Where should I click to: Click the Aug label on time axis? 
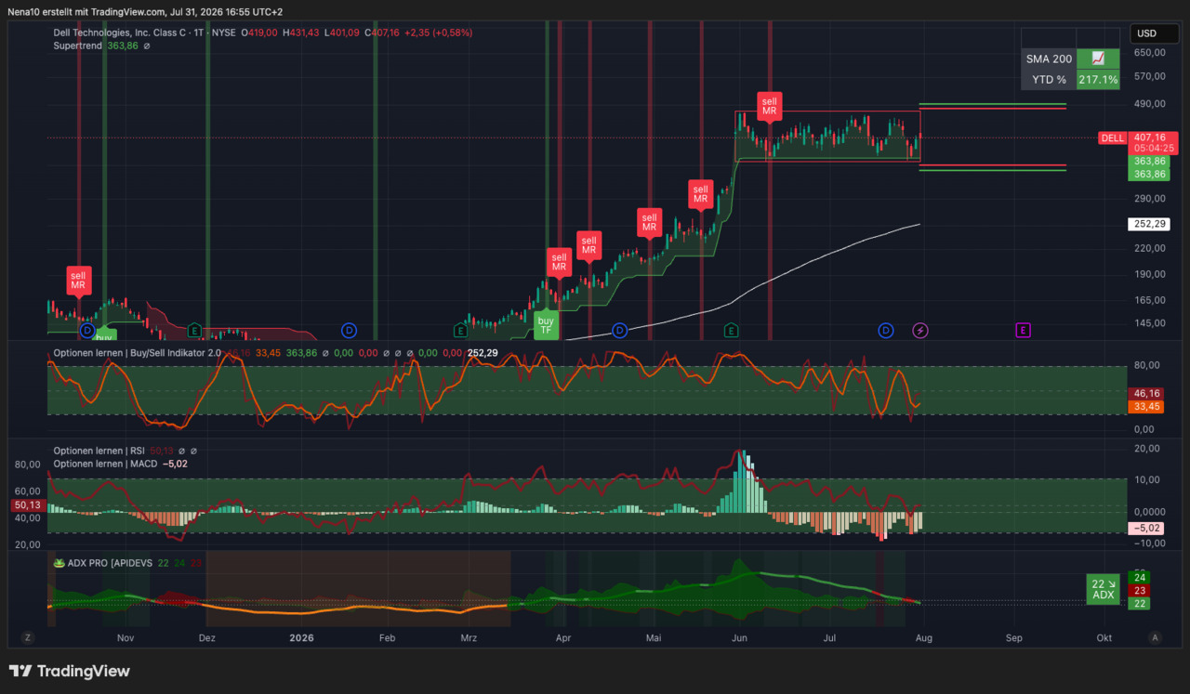click(x=924, y=638)
